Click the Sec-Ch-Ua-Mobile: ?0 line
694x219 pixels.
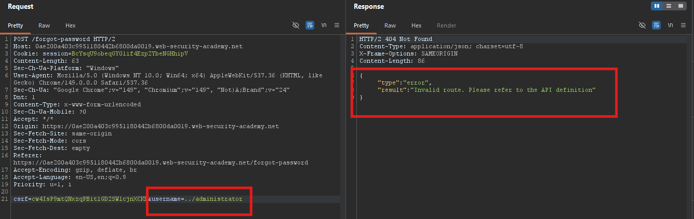click(x=49, y=112)
